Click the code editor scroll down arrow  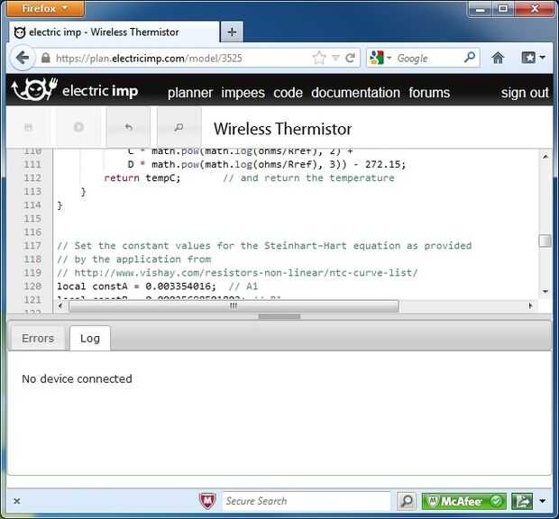click(x=545, y=291)
